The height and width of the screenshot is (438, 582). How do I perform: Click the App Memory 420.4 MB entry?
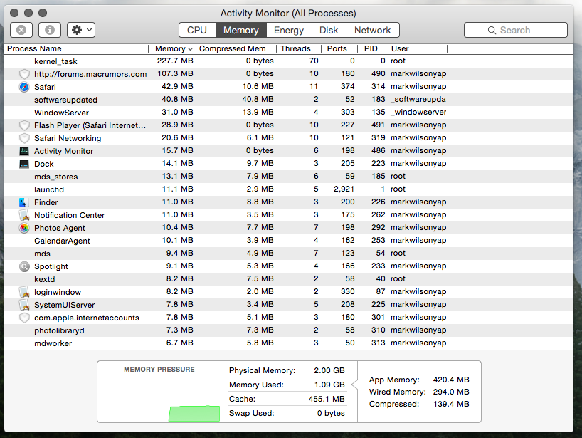(419, 380)
